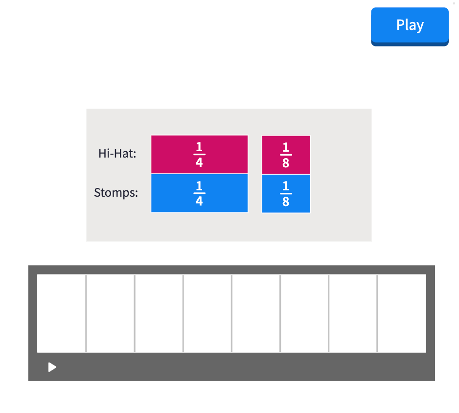Image resolution: width=459 pixels, height=413 pixels.
Task: Click the first cell of the timeline
Action: pos(62,313)
